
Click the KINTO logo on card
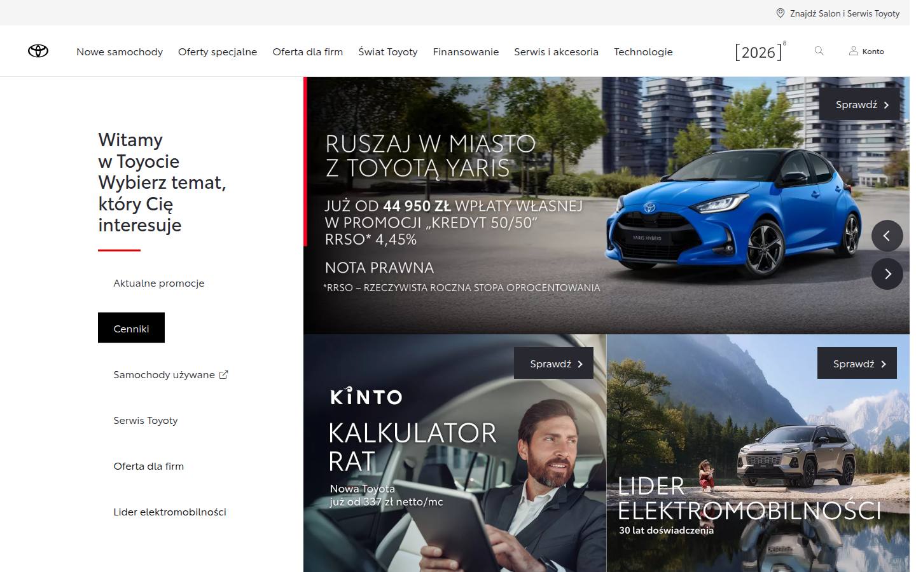point(366,396)
